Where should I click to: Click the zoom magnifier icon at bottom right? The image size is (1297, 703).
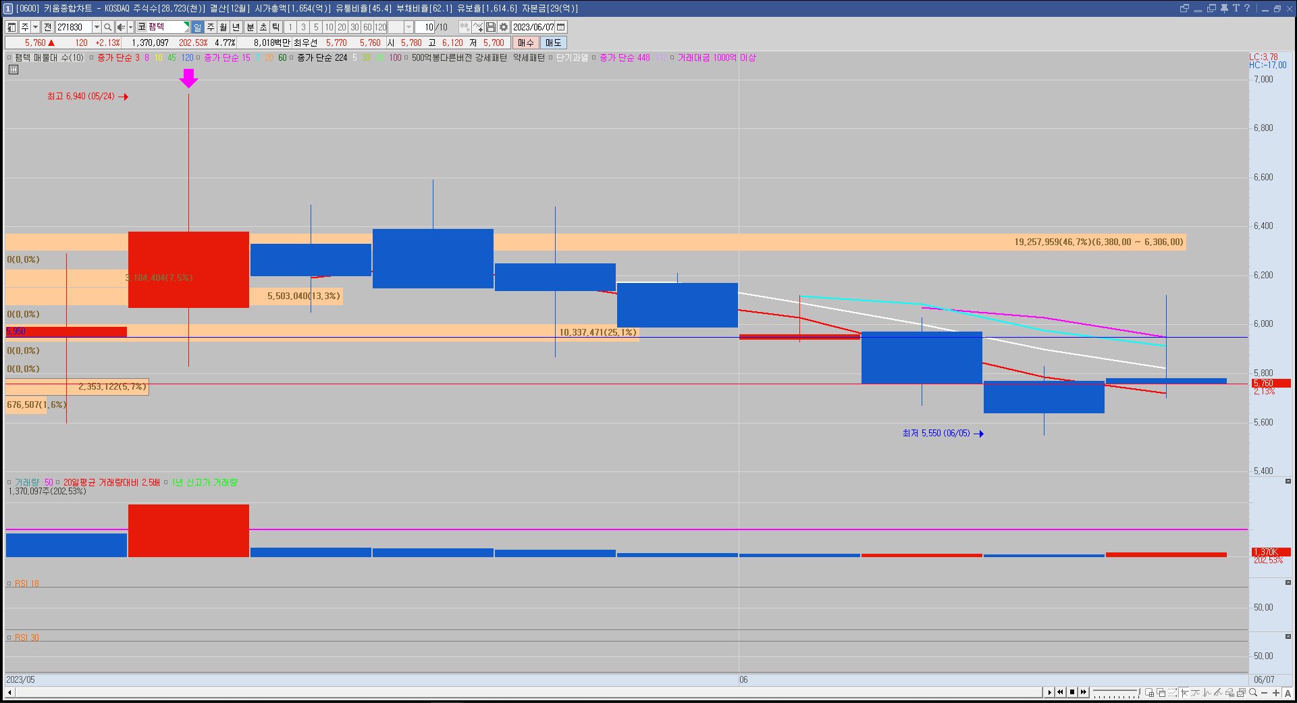click(x=1253, y=692)
